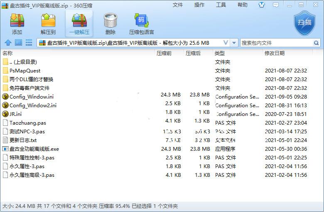Open the feedback message icon in title bar
This screenshot has width=324, height=212.
pos(276,5)
